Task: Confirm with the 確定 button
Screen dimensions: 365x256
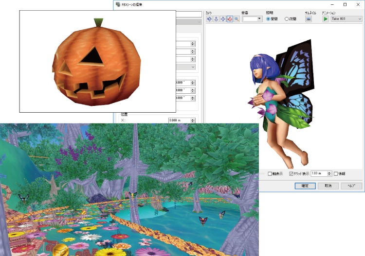Action: (305, 186)
